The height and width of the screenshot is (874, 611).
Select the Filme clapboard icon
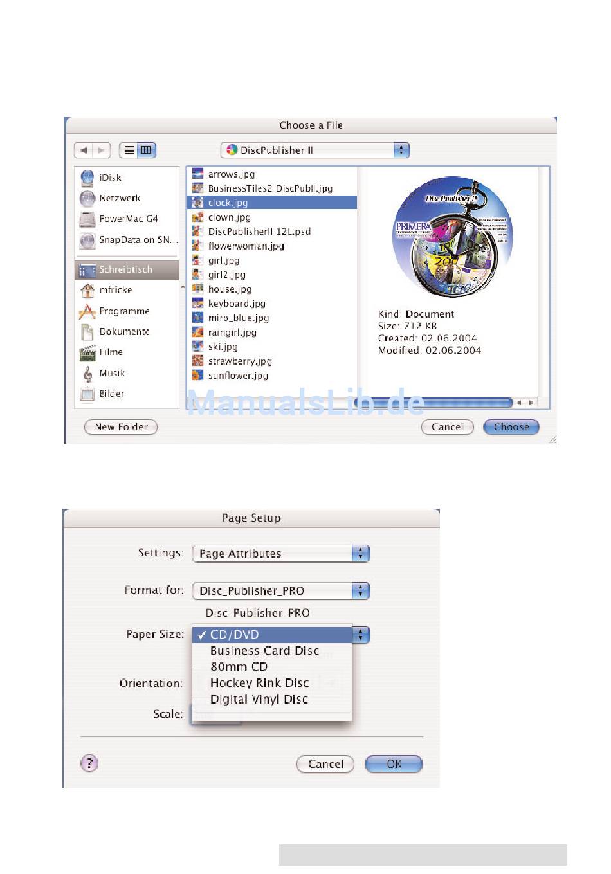87,352
